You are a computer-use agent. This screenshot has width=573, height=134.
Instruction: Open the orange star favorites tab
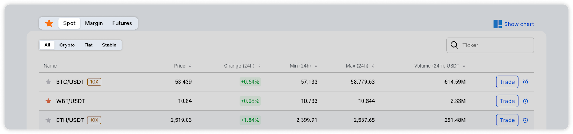pyautogui.click(x=49, y=23)
